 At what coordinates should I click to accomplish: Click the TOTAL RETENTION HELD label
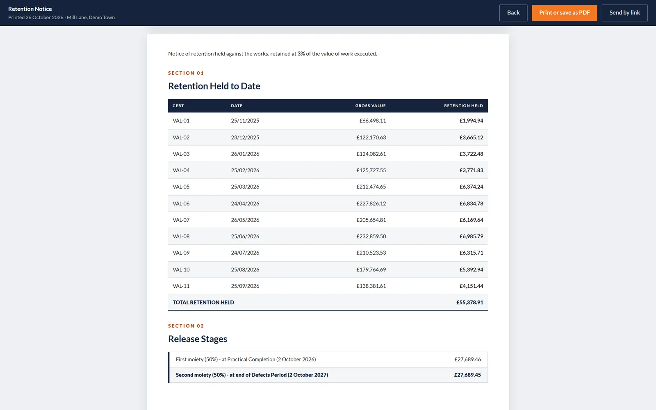point(203,303)
